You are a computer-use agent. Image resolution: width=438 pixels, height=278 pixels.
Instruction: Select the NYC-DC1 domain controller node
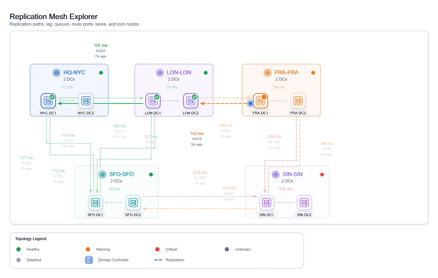48,101
